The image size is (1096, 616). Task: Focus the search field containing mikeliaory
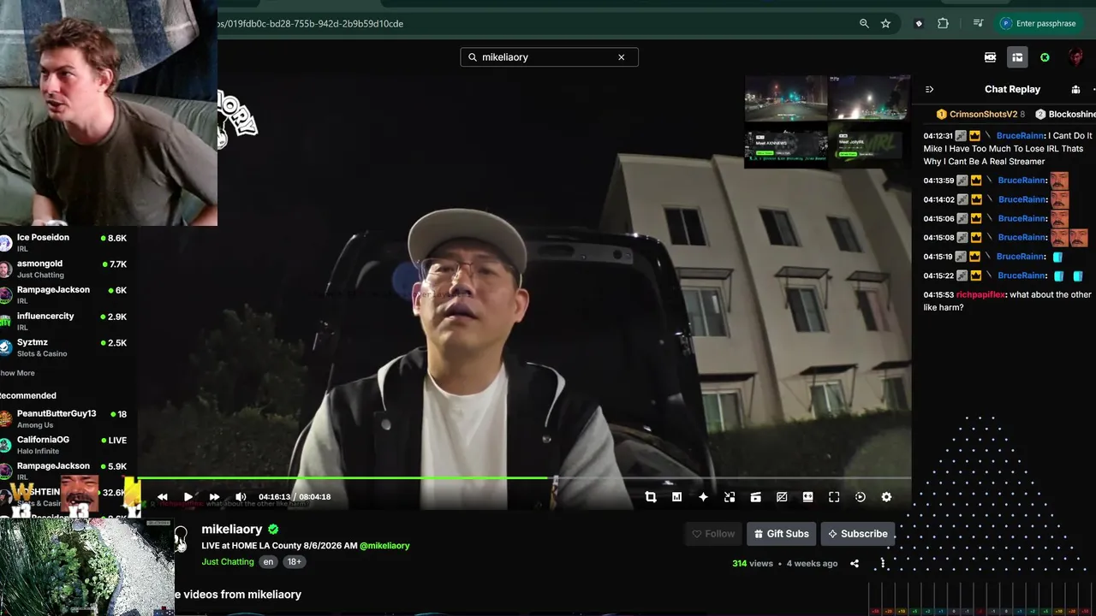click(549, 57)
